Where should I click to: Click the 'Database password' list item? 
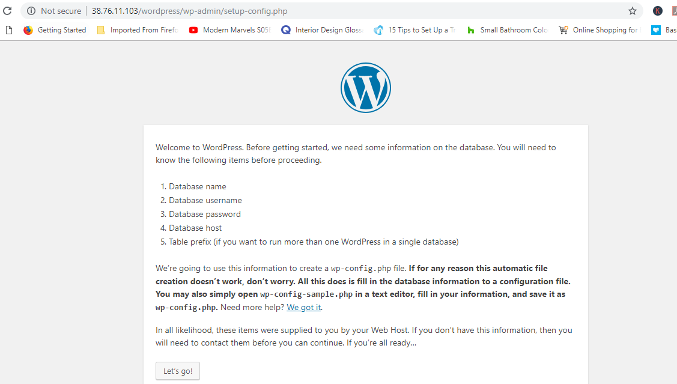205,215
